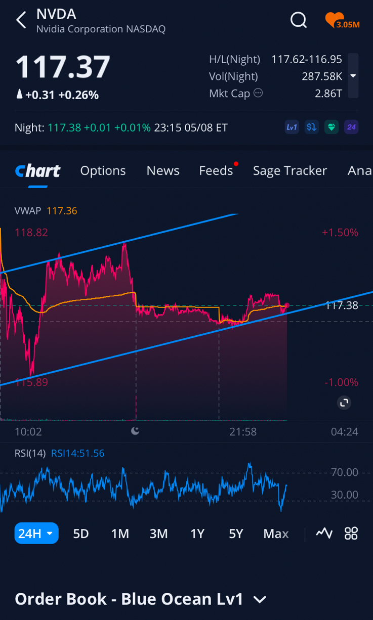Viewport: 373px width, 620px height.
Task: Open the 24H timeframe dropdown
Action: [36, 533]
